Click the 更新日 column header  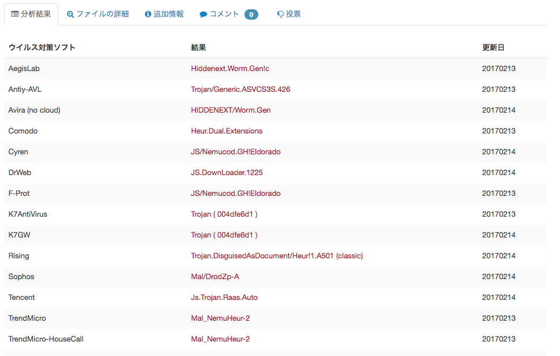[493, 47]
